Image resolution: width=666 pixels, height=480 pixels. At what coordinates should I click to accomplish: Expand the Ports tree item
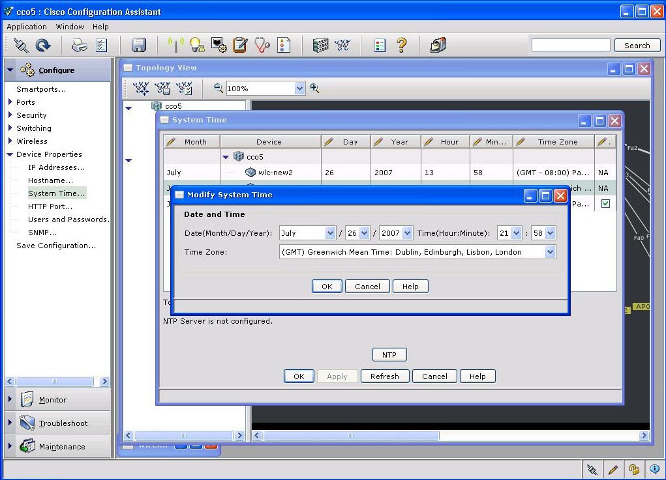click(x=10, y=102)
